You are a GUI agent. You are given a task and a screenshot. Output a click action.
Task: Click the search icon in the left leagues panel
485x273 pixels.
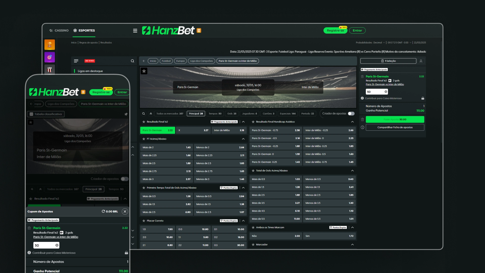click(x=132, y=61)
